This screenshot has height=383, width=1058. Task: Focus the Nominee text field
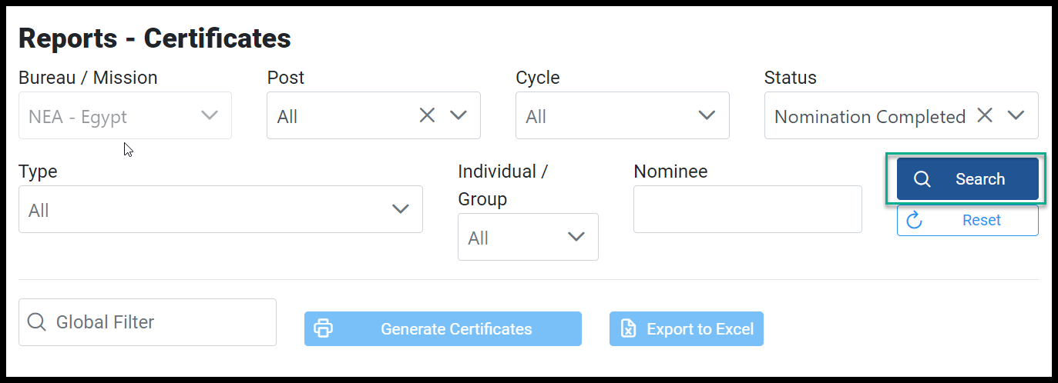tap(747, 209)
